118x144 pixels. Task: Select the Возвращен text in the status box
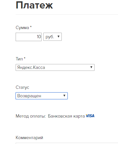coord(29,96)
